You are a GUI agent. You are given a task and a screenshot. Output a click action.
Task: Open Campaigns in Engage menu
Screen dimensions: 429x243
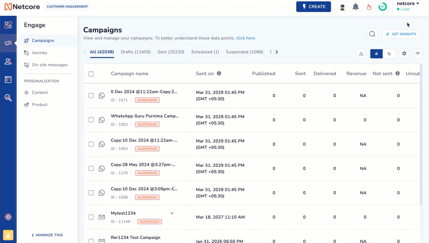47,40
